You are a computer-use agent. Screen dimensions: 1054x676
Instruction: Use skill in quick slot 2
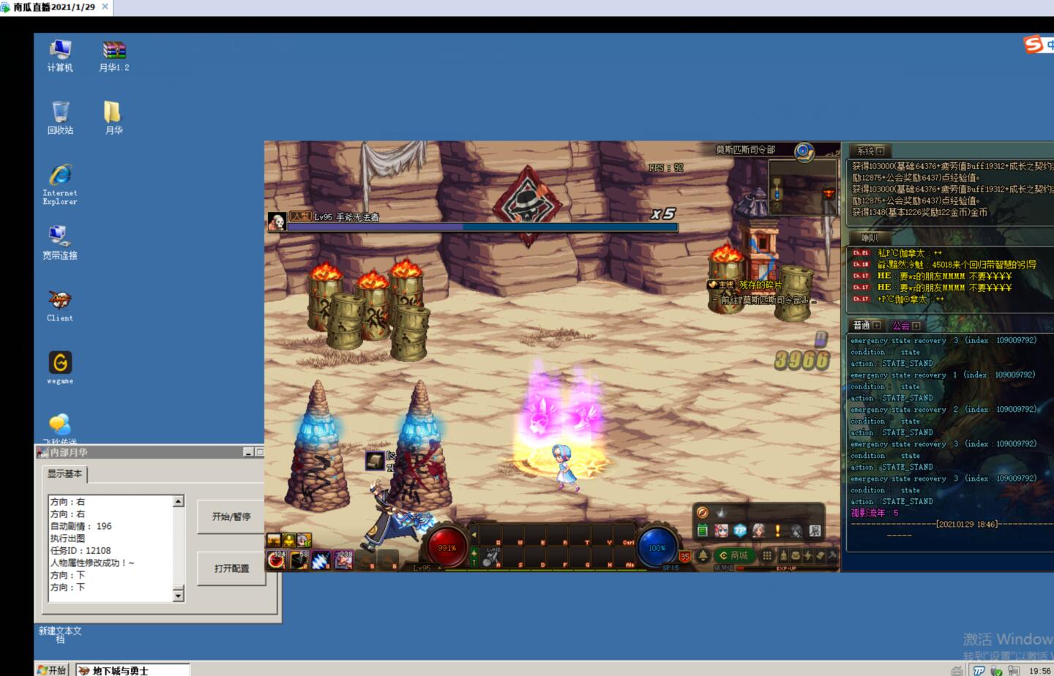(299, 560)
